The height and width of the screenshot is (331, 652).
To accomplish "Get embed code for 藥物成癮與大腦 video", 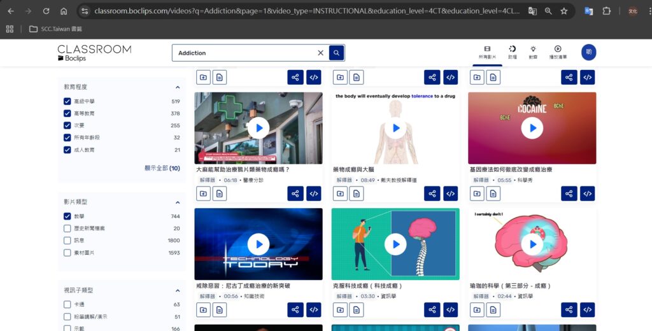I will (x=450, y=194).
